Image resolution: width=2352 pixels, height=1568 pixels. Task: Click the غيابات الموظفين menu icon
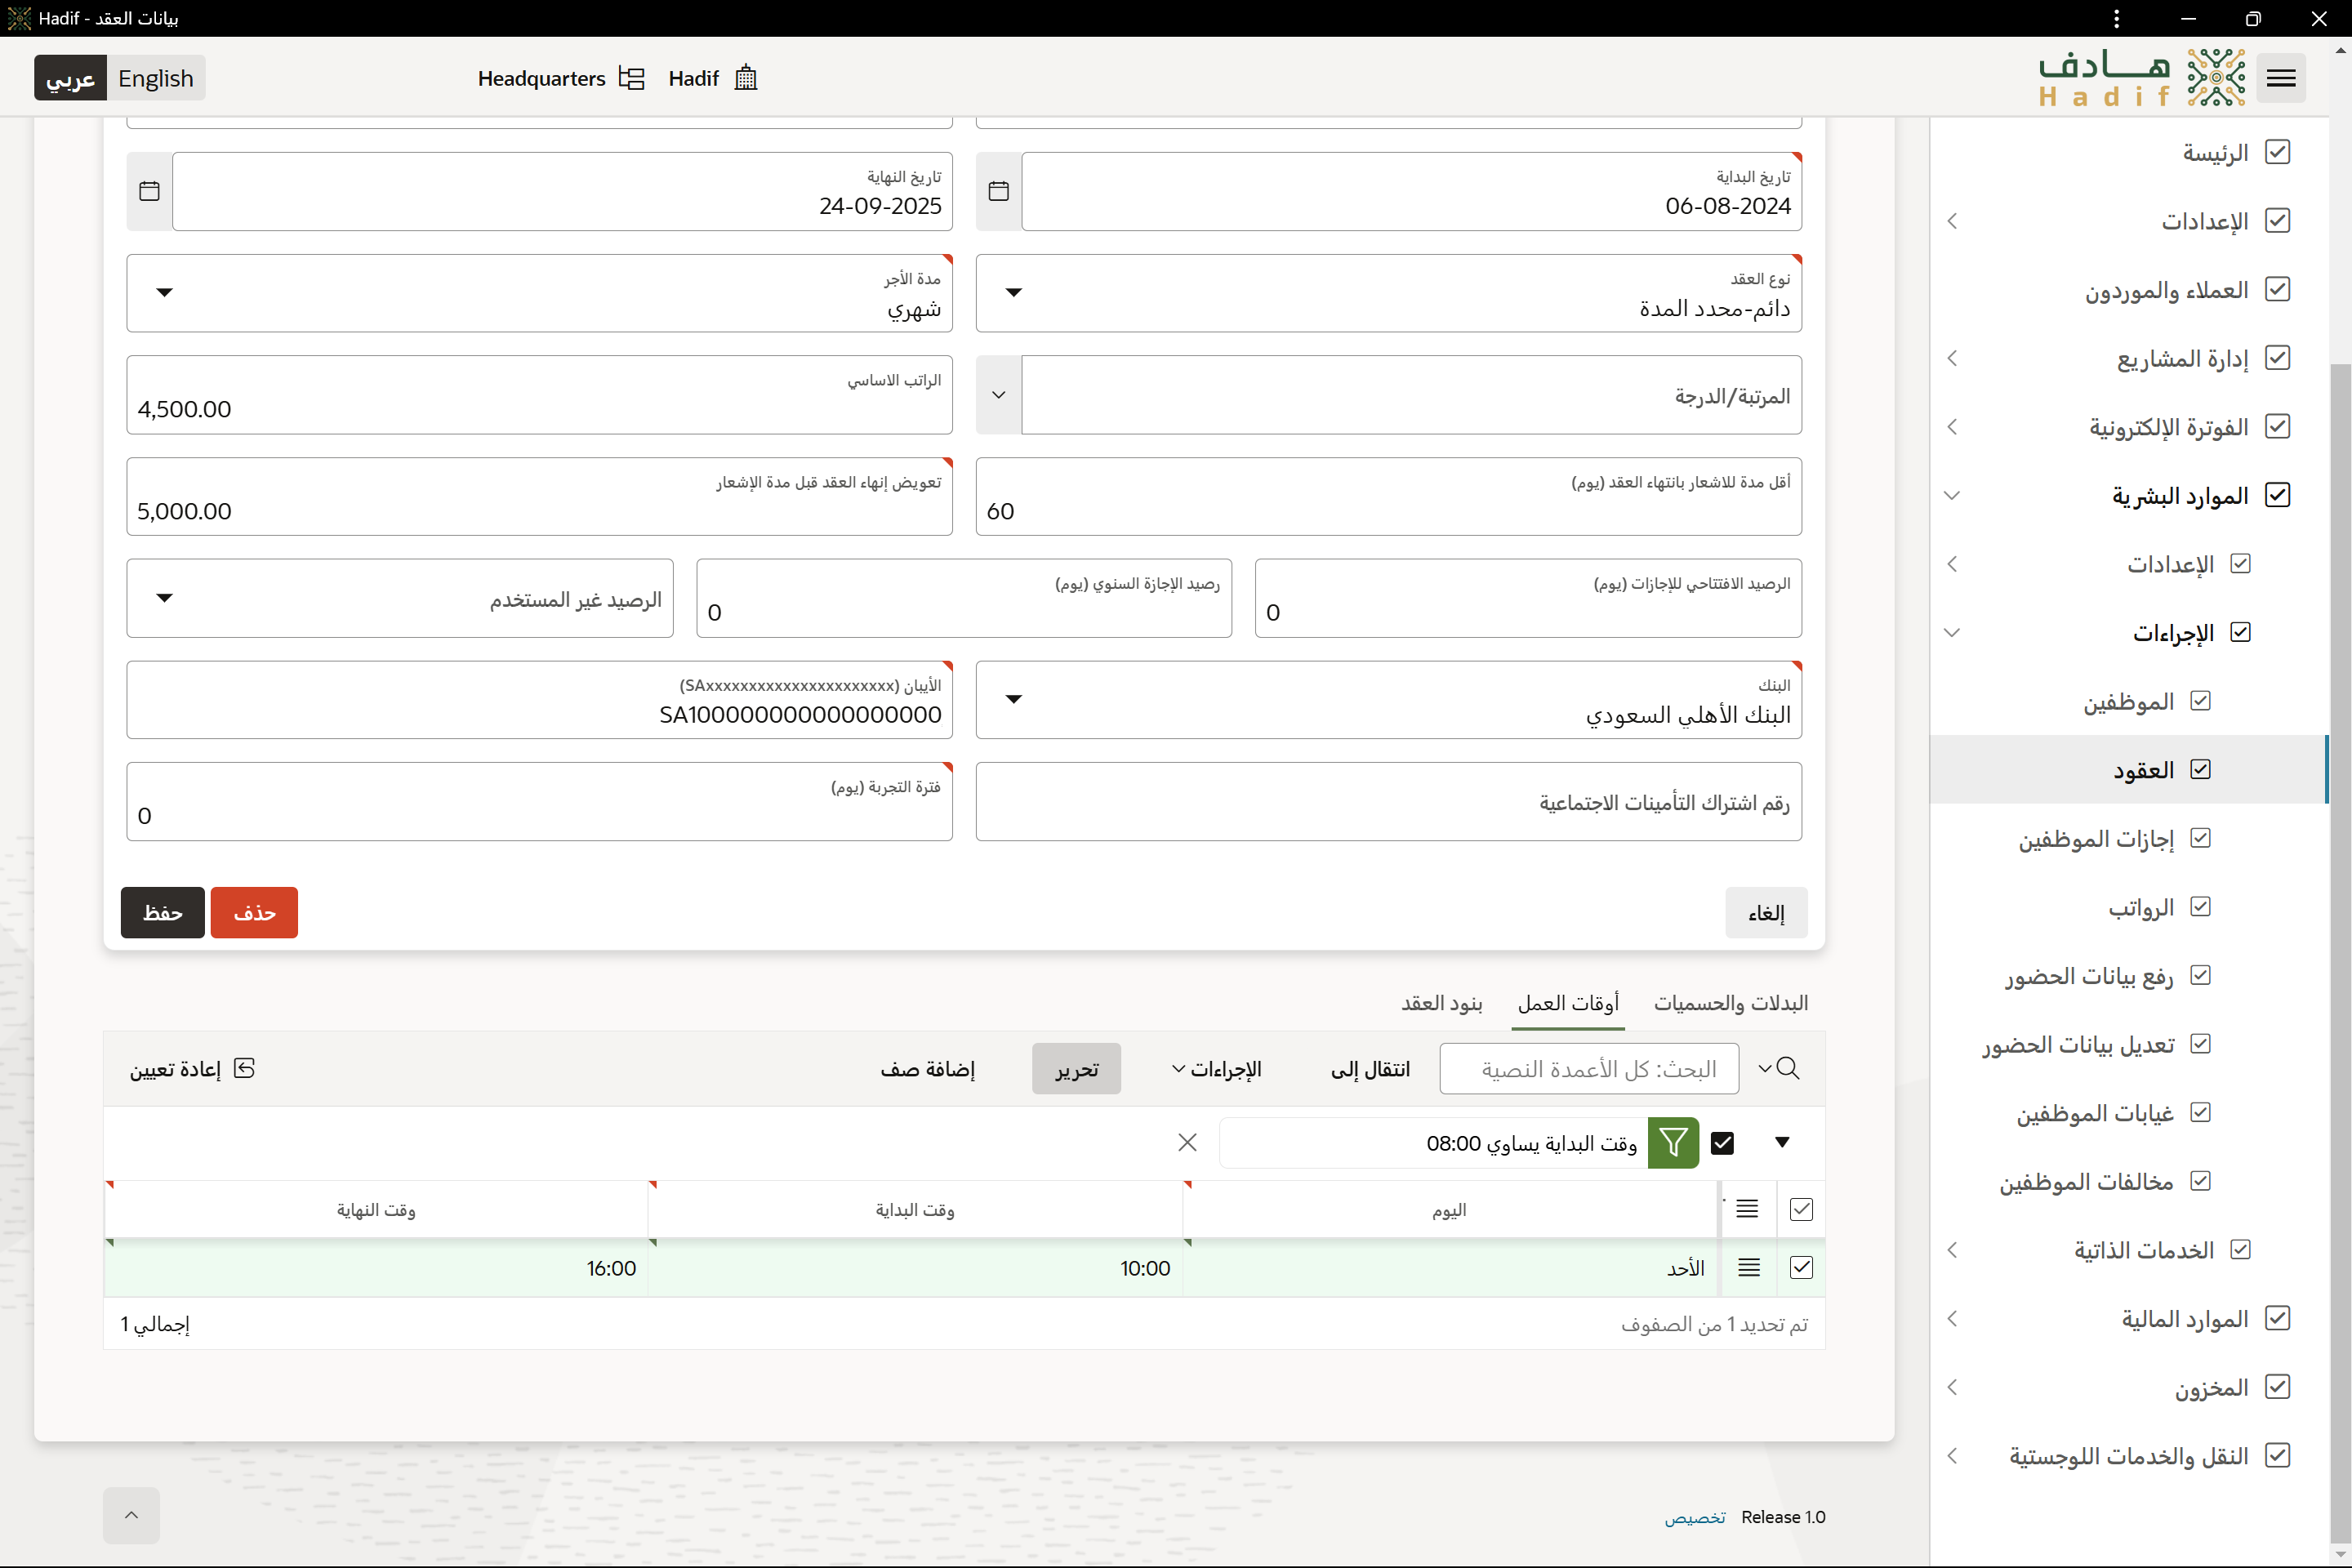point(2200,1112)
